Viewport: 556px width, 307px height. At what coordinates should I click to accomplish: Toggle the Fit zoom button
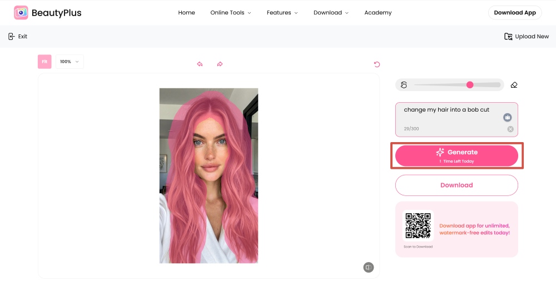[44, 62]
